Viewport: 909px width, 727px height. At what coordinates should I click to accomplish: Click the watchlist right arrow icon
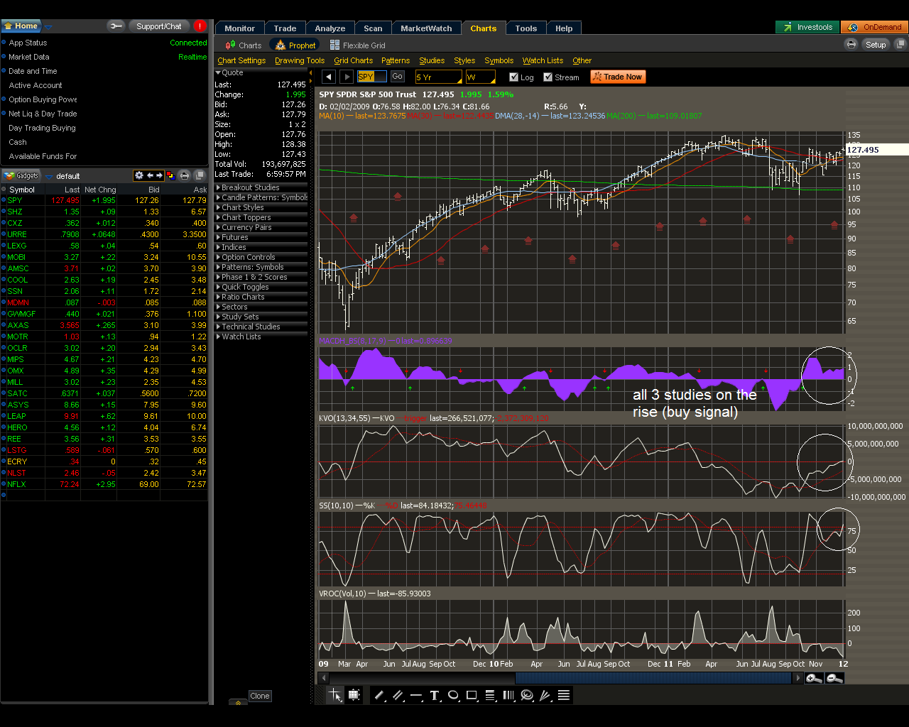click(159, 175)
